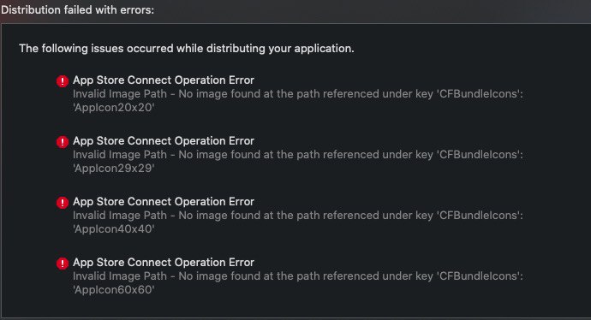This screenshot has height=320, width=591.
Task: Click the 'AppIcon29x29' file name text
Action: (x=113, y=169)
